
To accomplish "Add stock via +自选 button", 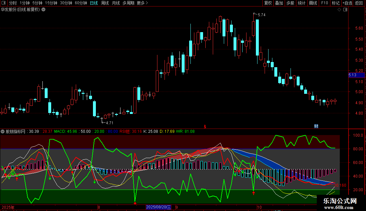I will 347,3.
